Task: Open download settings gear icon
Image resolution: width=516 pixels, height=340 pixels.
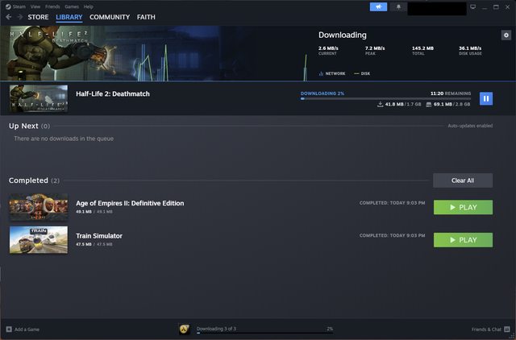Action: tap(506, 35)
